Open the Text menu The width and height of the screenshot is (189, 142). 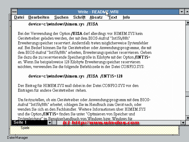click(113, 17)
